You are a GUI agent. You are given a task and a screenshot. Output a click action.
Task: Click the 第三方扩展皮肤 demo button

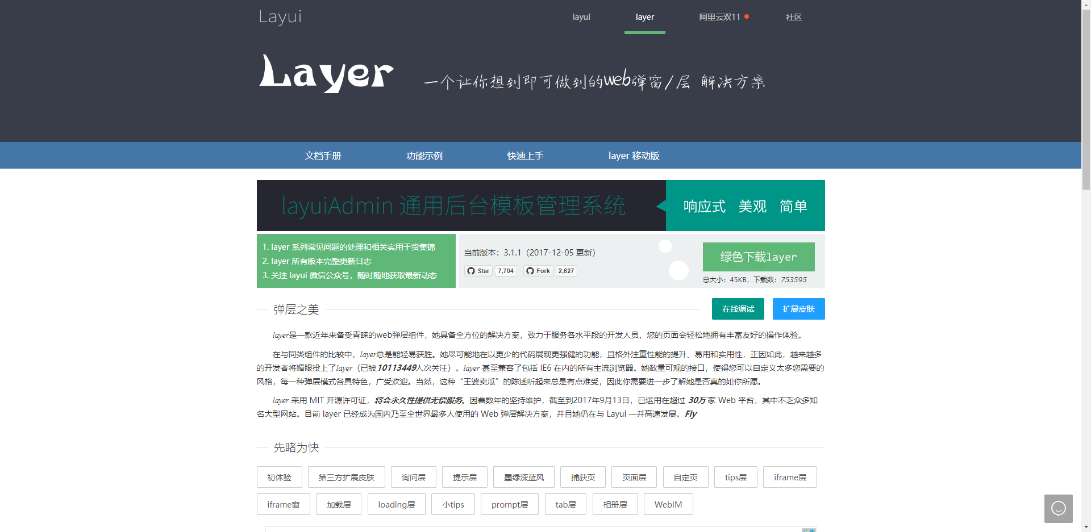[x=347, y=477]
